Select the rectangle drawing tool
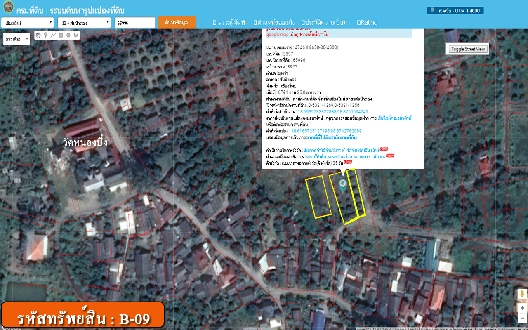Viewport: 528px width, 330px height. [x=61, y=35]
